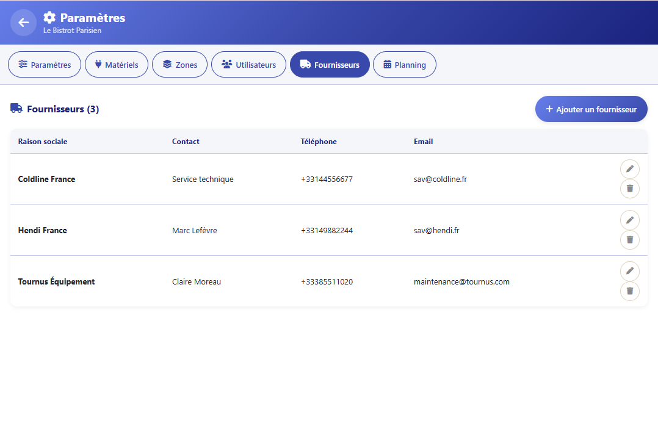Image resolution: width=658 pixels, height=442 pixels.
Task: Click the back arrow button
Action: pos(23,23)
